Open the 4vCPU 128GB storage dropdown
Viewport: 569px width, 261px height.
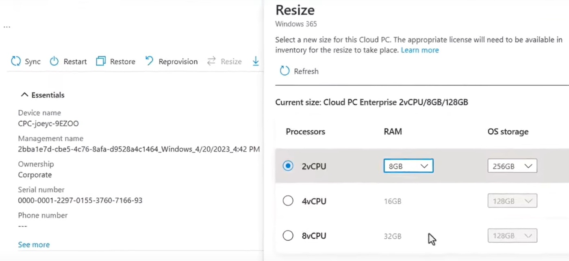(512, 201)
